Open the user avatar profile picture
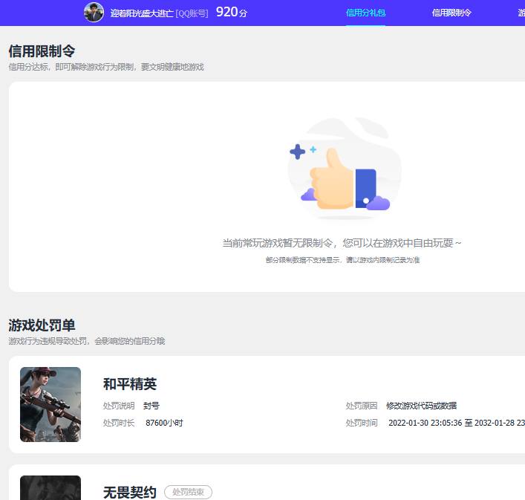525x500 pixels. coord(94,13)
